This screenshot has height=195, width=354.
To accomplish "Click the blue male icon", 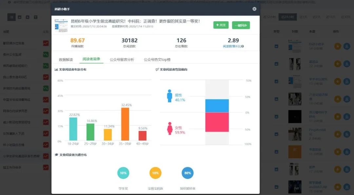I will (169, 96).
